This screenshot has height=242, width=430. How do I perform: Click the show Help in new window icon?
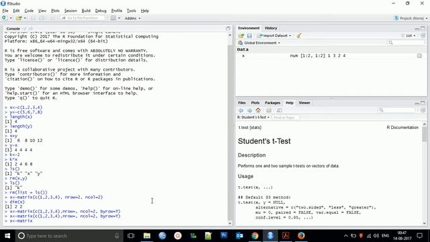tap(279, 110)
